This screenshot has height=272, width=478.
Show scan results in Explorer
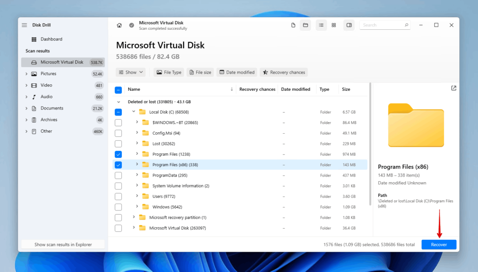coord(63,244)
